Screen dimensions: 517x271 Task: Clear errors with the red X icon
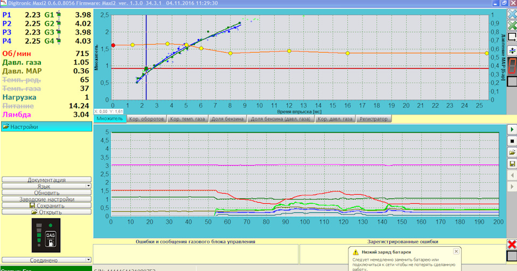tap(512, 244)
